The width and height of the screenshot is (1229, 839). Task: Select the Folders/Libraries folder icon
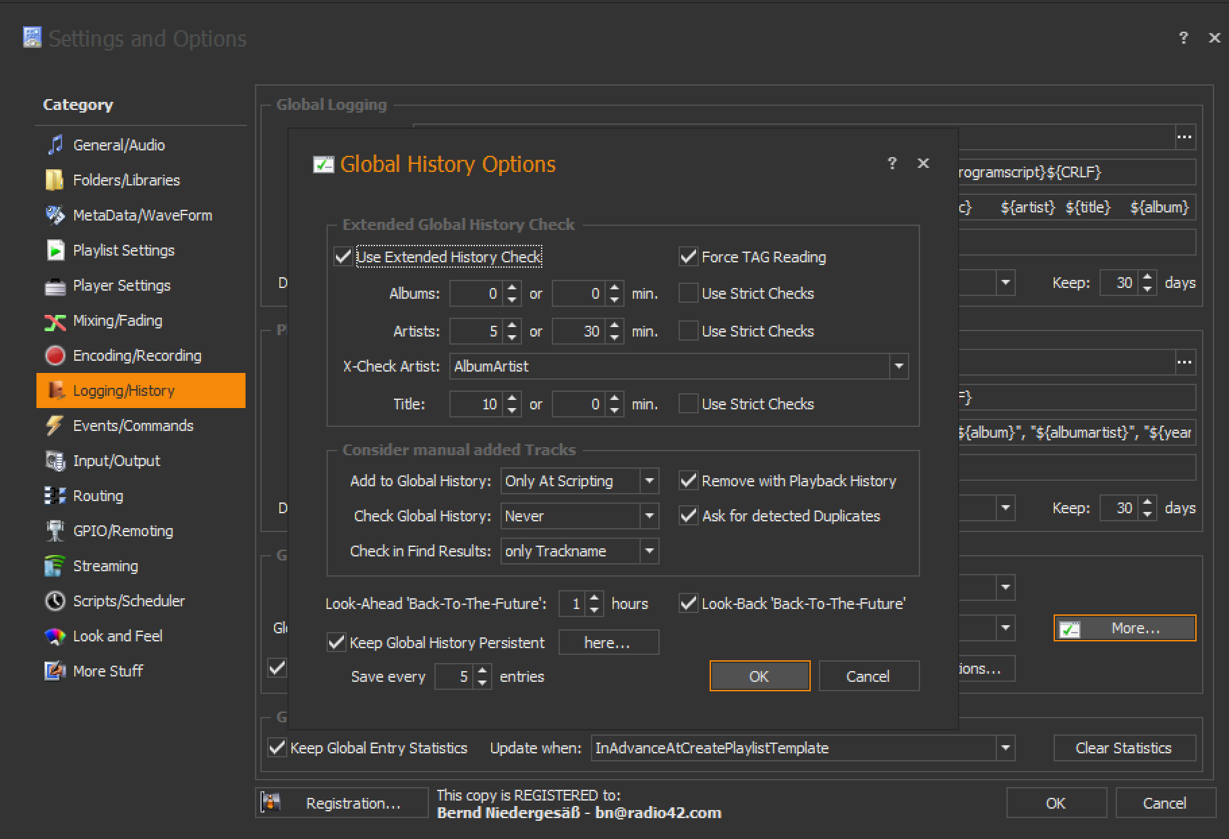(x=55, y=180)
